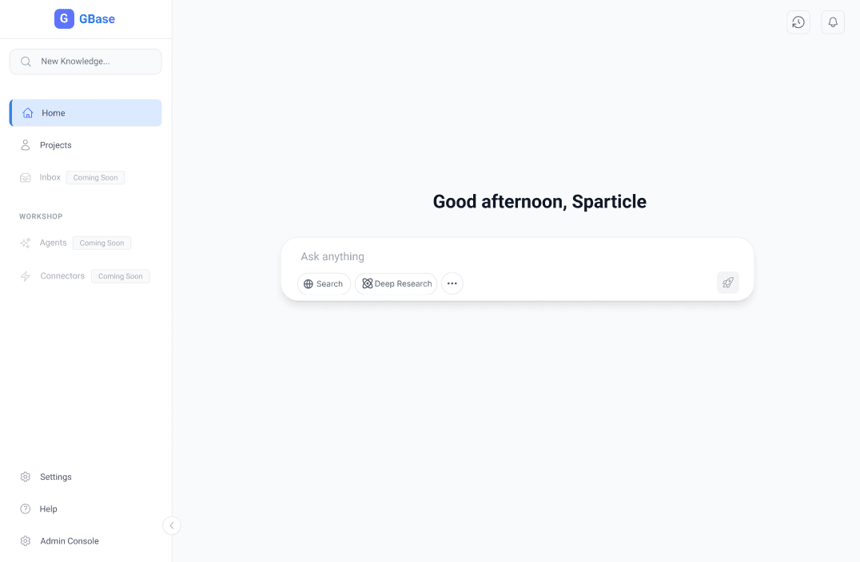The width and height of the screenshot is (860, 562).
Task: Click the GBase logo icon
Action: (64, 18)
